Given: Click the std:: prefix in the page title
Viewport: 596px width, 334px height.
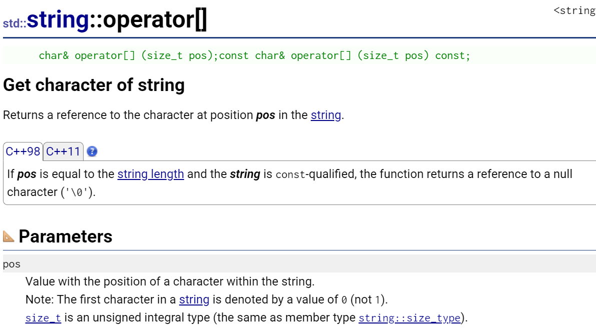Looking at the screenshot, I should coord(15,23).
